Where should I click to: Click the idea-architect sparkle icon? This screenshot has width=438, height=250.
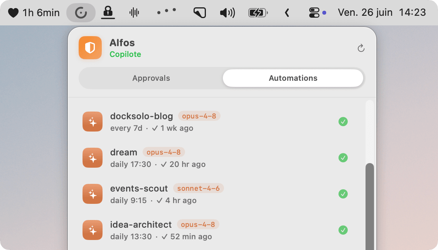[x=93, y=230]
